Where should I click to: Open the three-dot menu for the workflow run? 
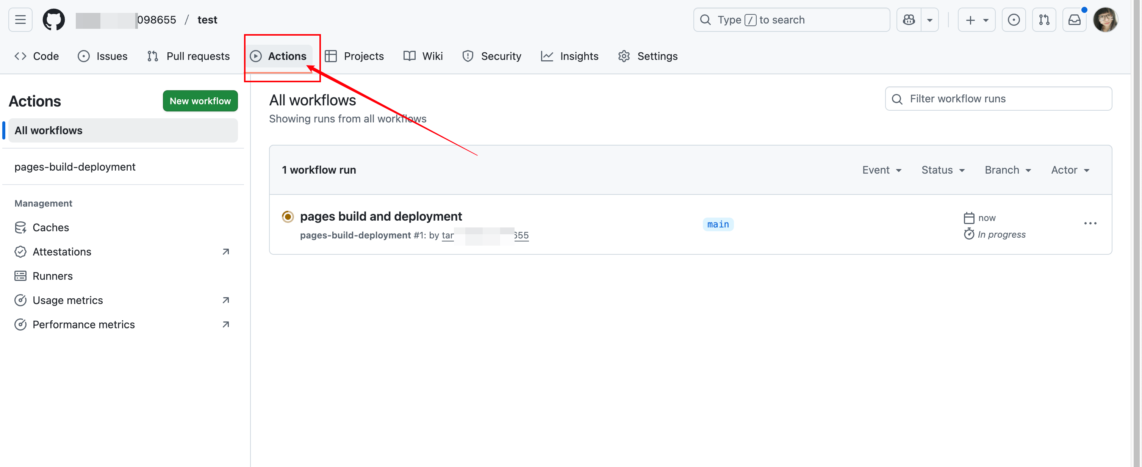pos(1090,224)
